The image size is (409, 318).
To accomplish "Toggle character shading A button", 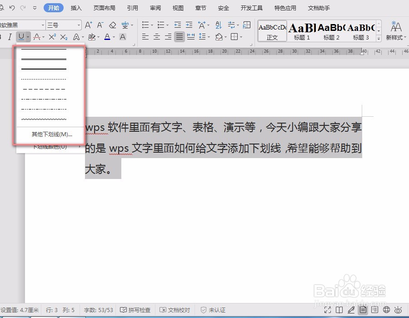I will click(123, 37).
